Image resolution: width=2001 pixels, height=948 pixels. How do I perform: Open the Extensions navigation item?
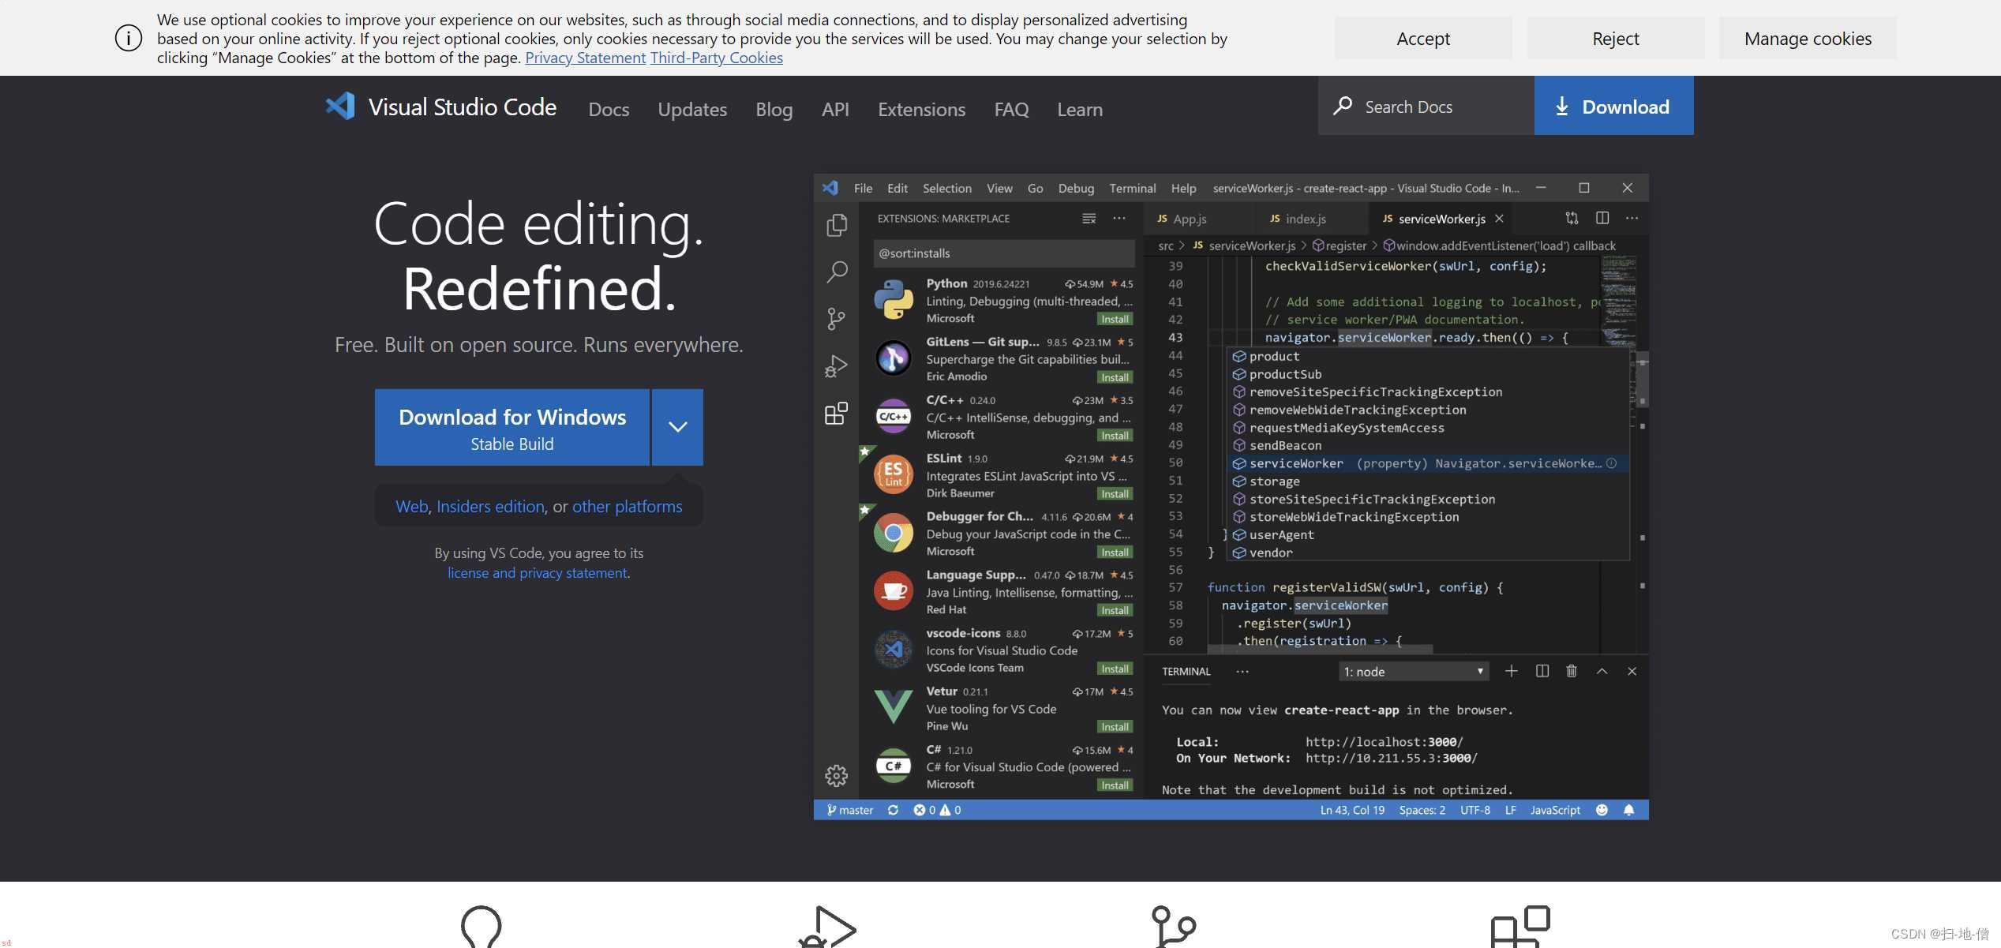921,109
